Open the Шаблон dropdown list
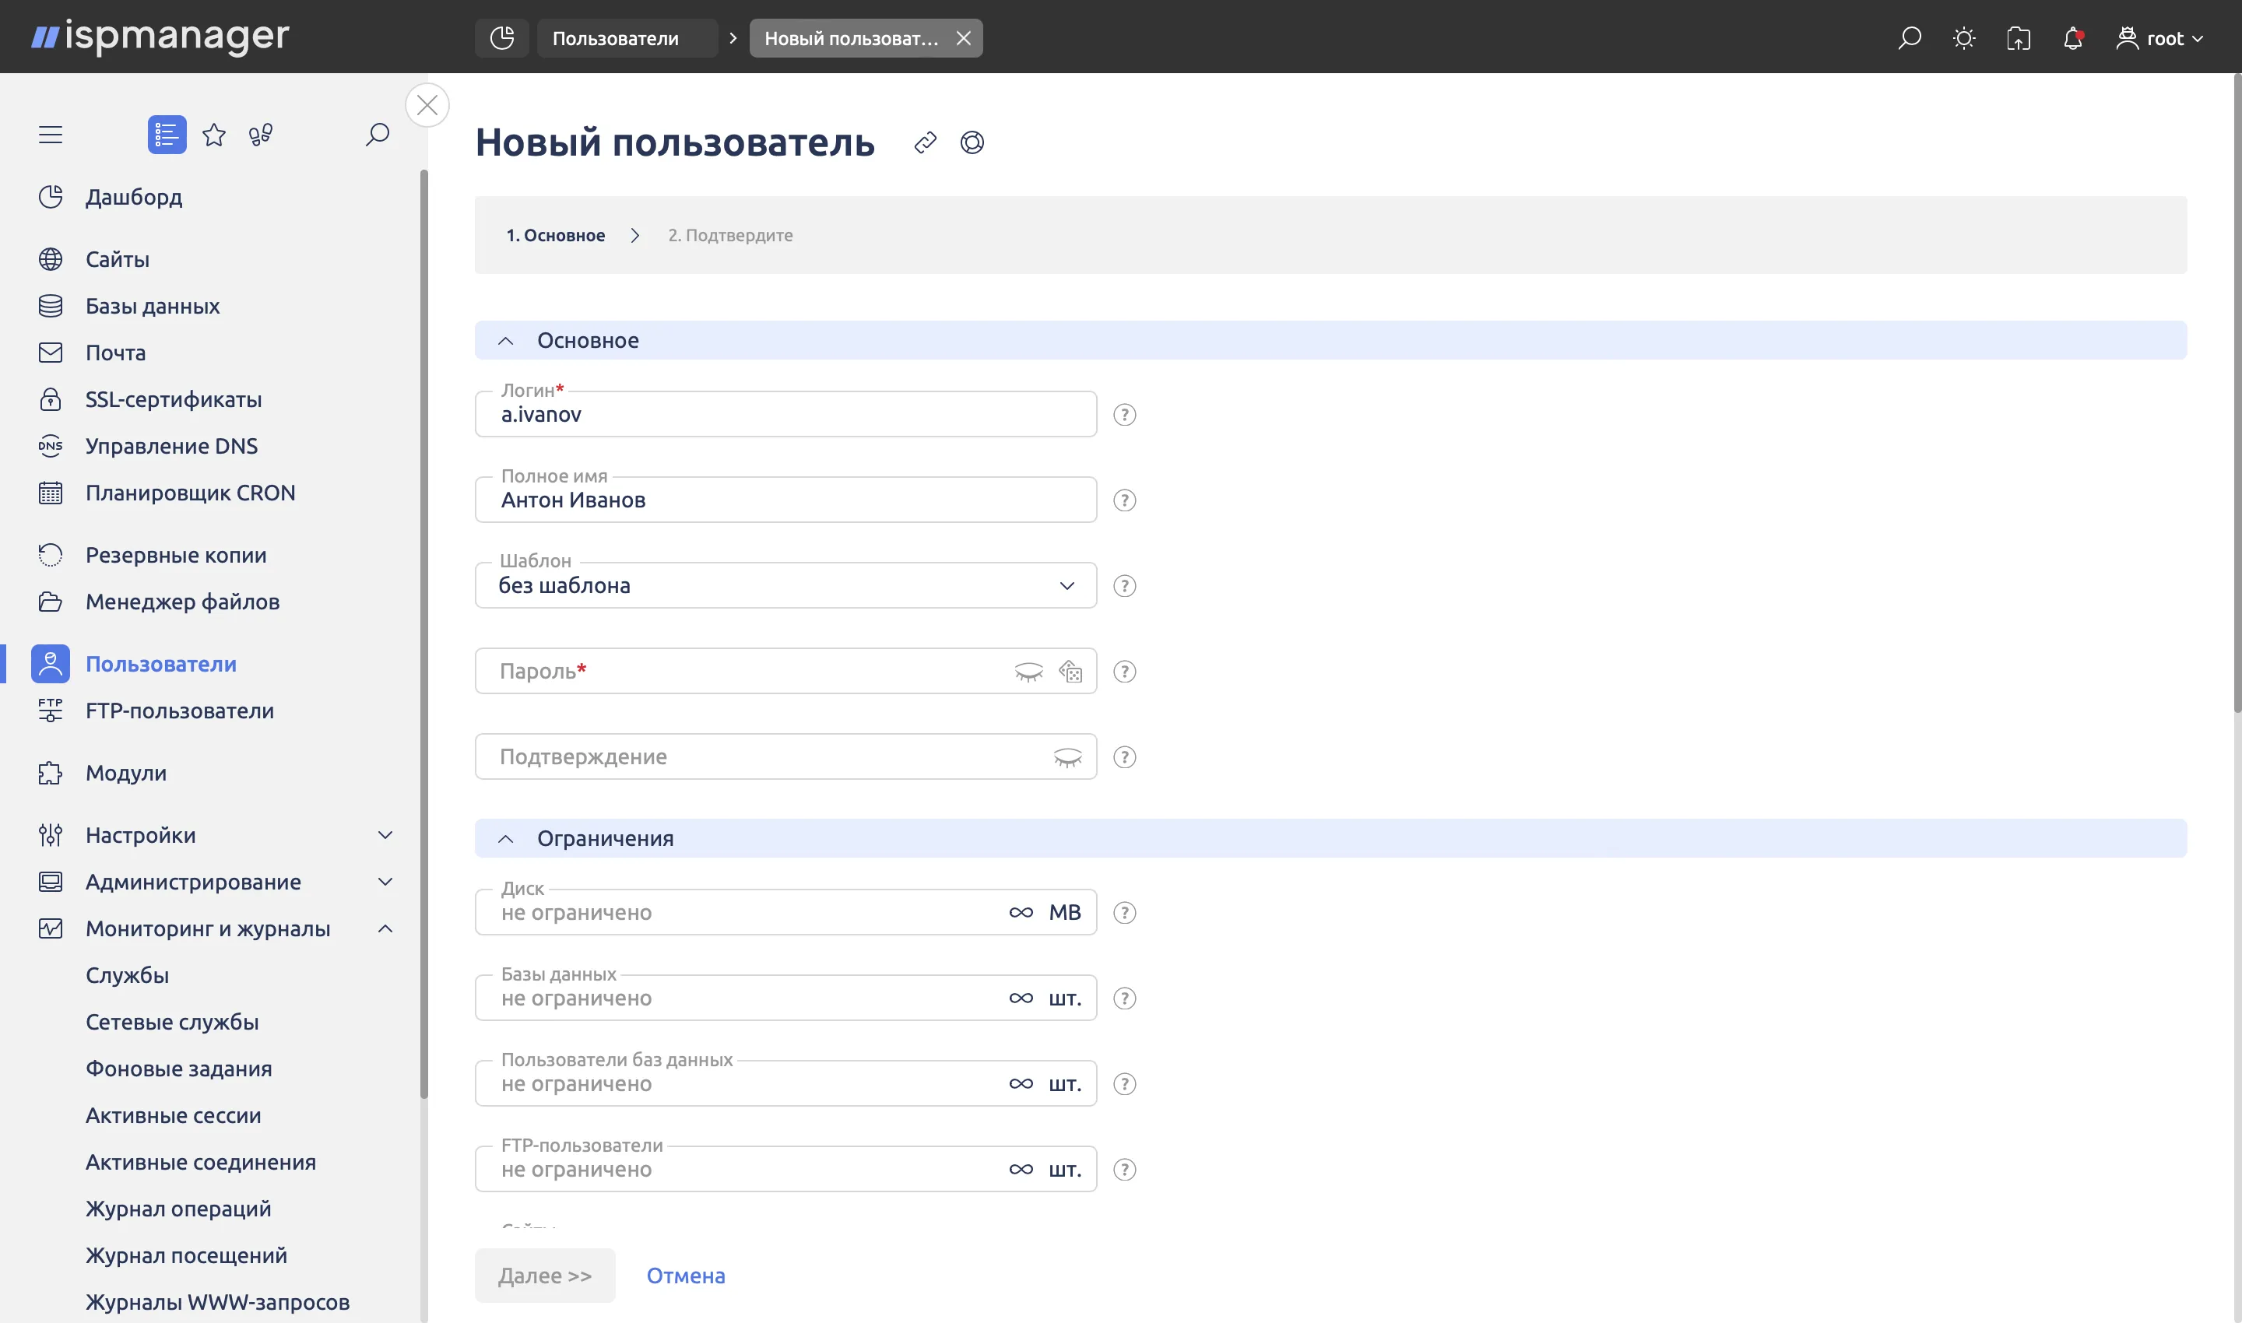Screen dimensions: 2242x1323 coord(1067,584)
